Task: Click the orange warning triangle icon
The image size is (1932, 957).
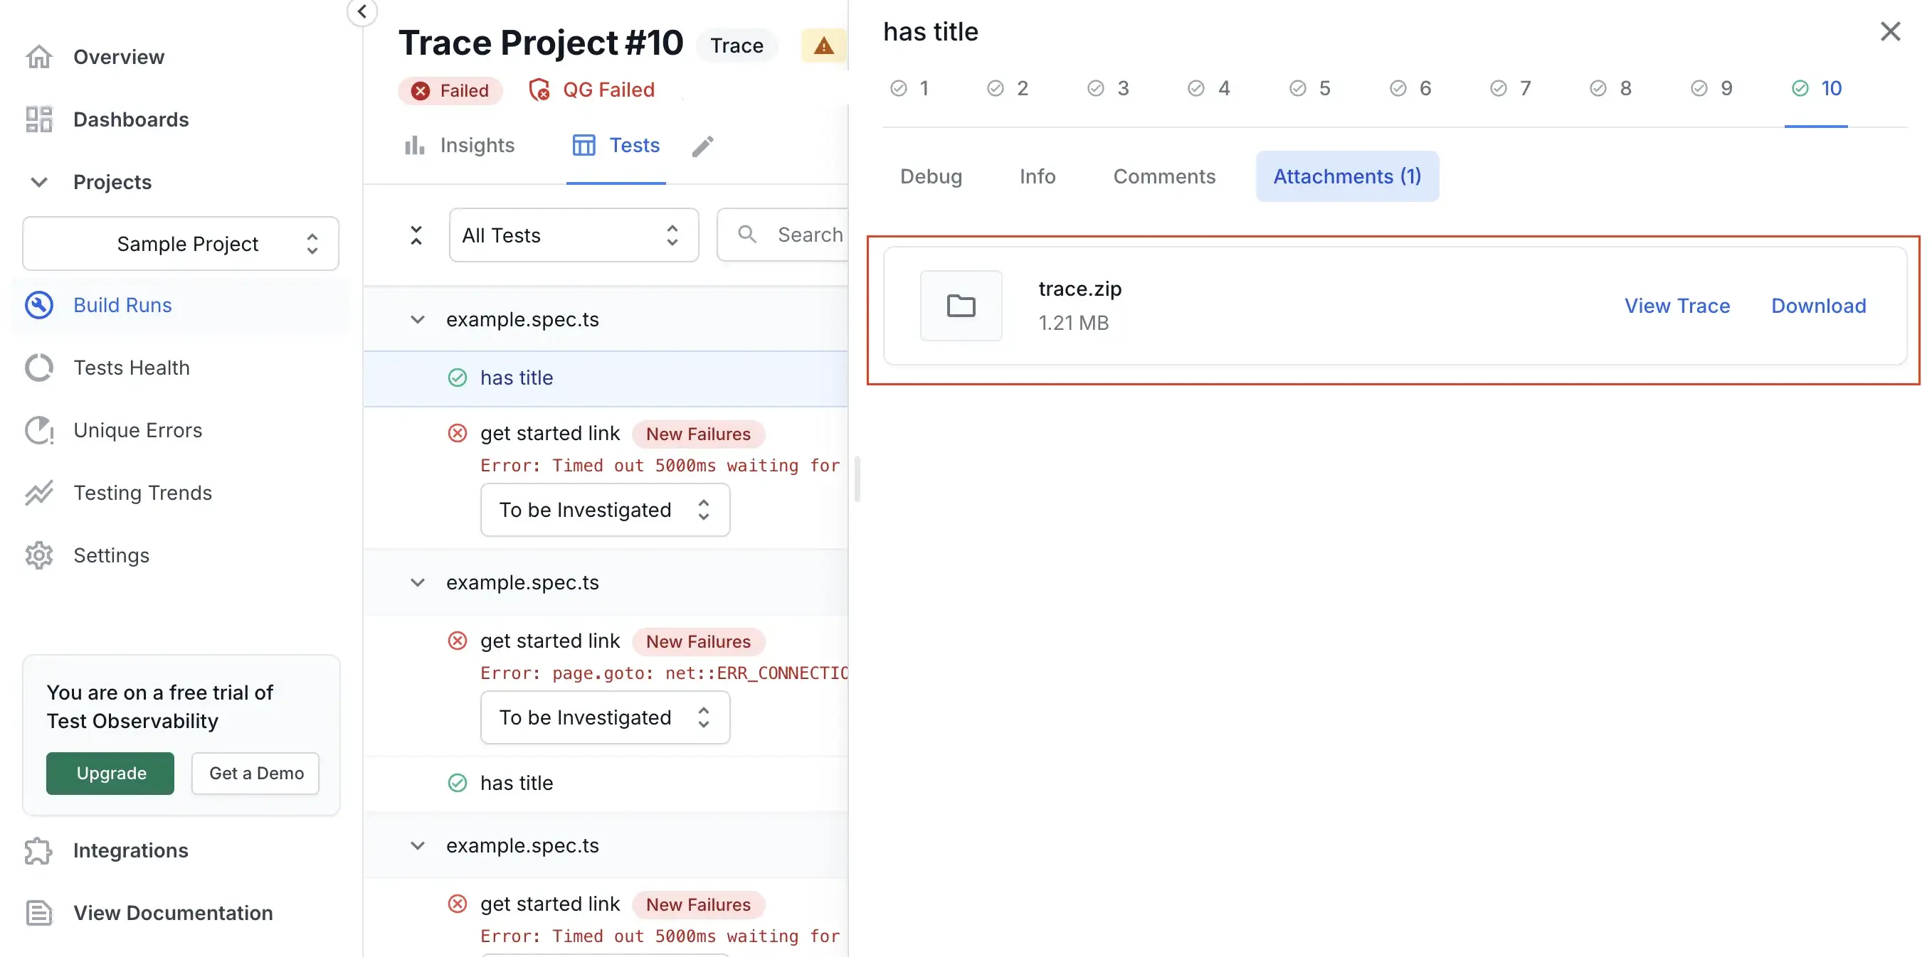Action: [823, 46]
